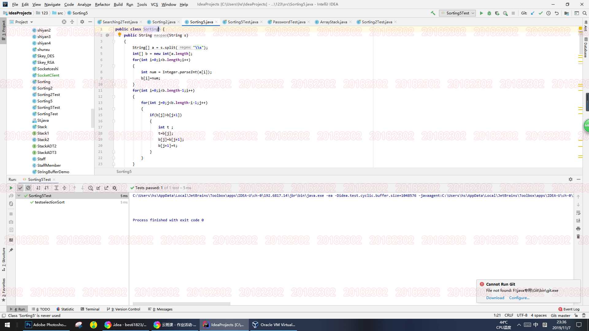Viewport: 589px width, 331px height.
Task: Open Adobe Photoshop from taskbar
Action: 46,325
